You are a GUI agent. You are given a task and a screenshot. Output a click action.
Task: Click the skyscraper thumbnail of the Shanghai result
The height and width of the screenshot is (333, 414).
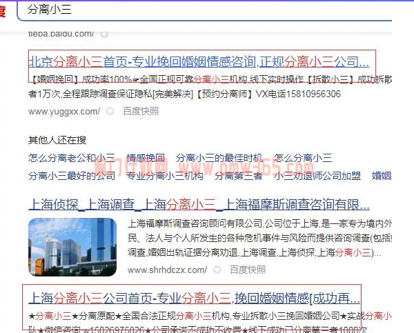coord(72,247)
